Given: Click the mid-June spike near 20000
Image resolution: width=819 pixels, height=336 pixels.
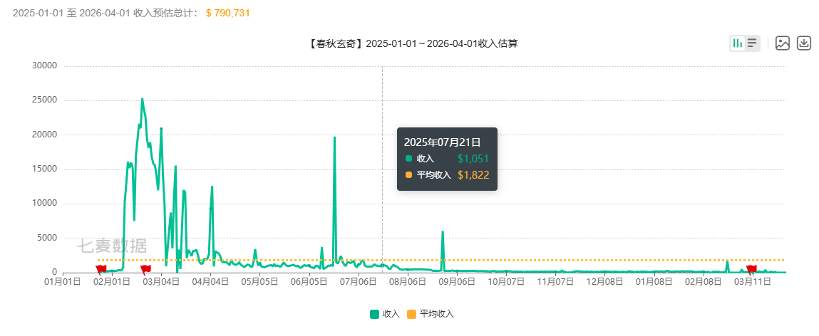Looking at the screenshot, I should tap(334, 138).
